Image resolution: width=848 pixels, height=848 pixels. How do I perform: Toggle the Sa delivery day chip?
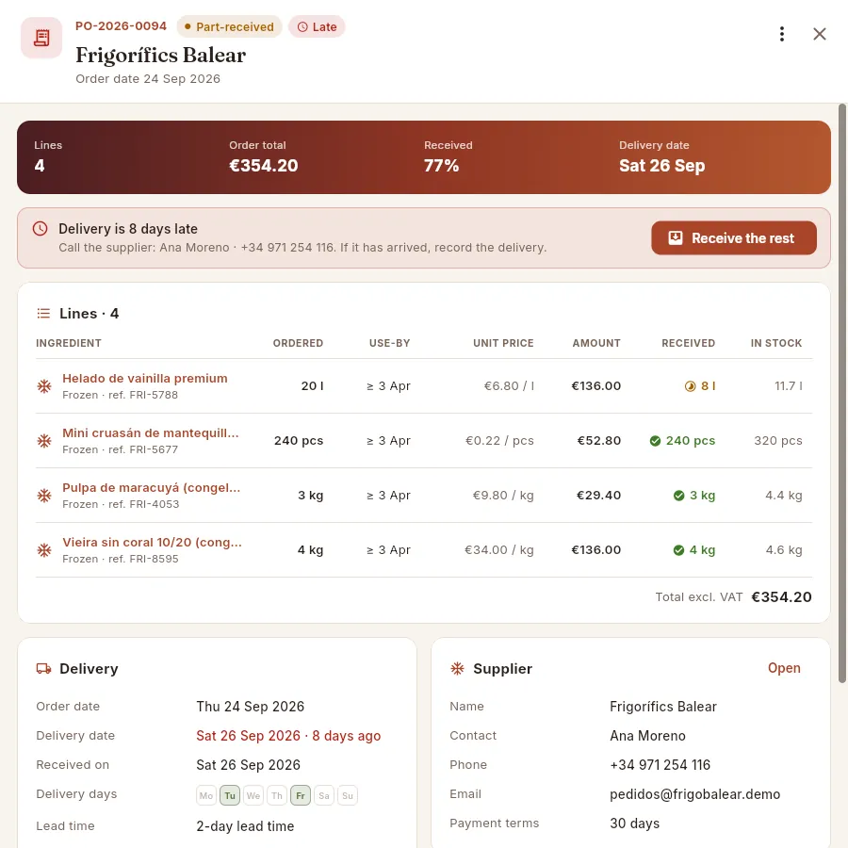pos(324,795)
